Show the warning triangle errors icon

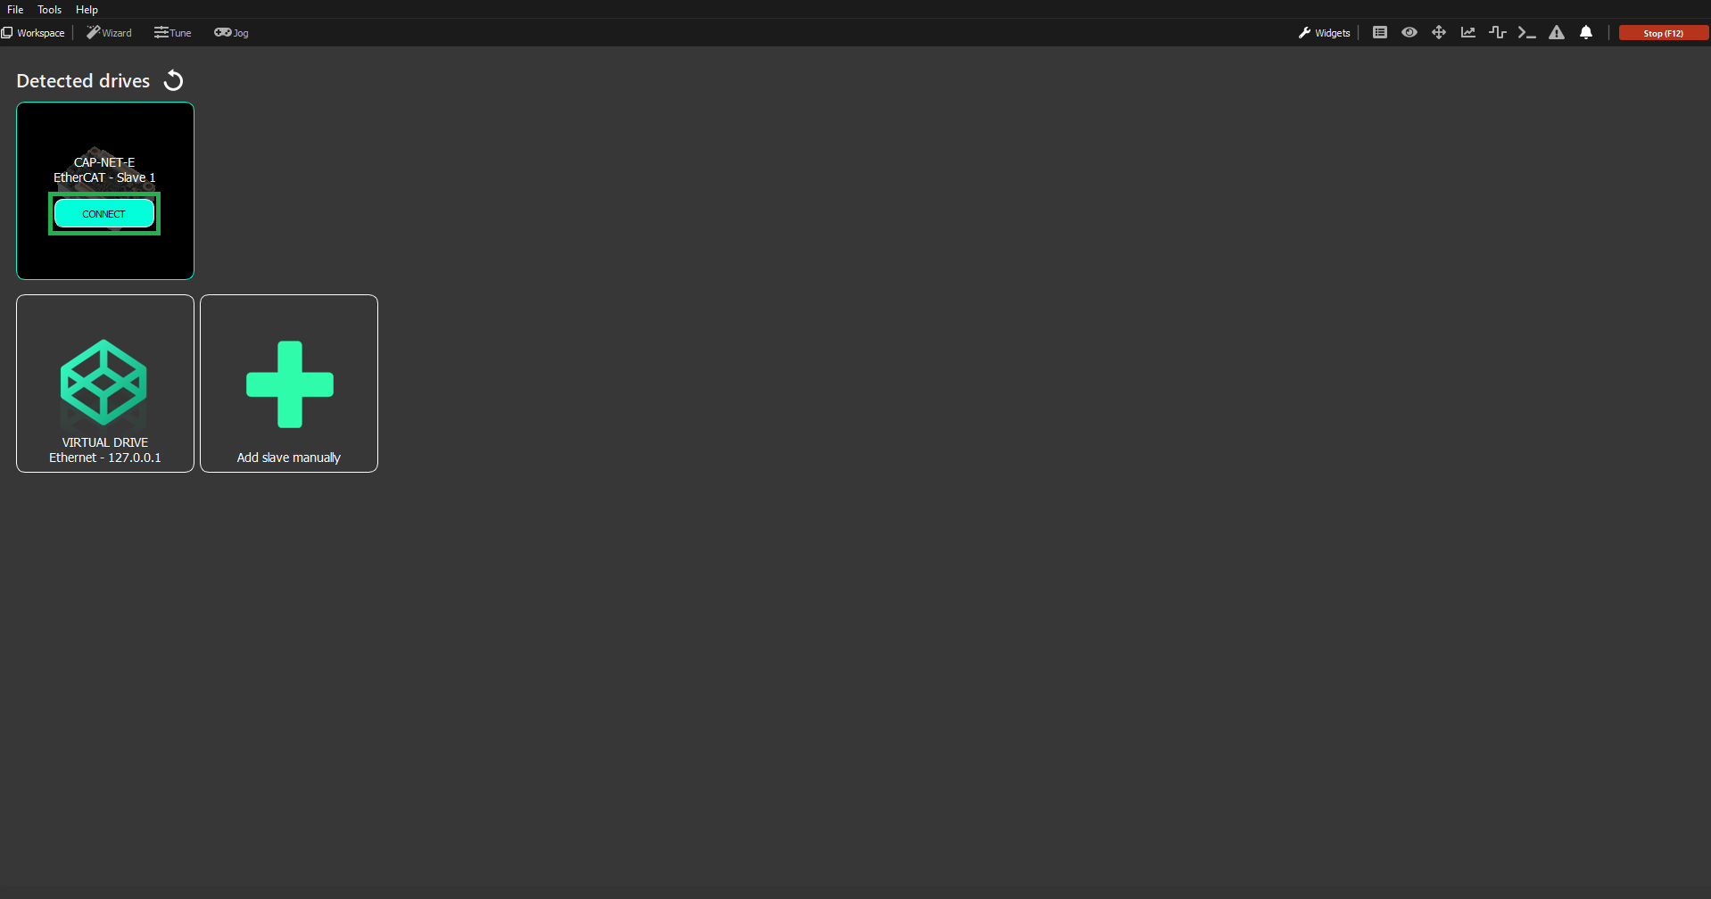tap(1557, 32)
